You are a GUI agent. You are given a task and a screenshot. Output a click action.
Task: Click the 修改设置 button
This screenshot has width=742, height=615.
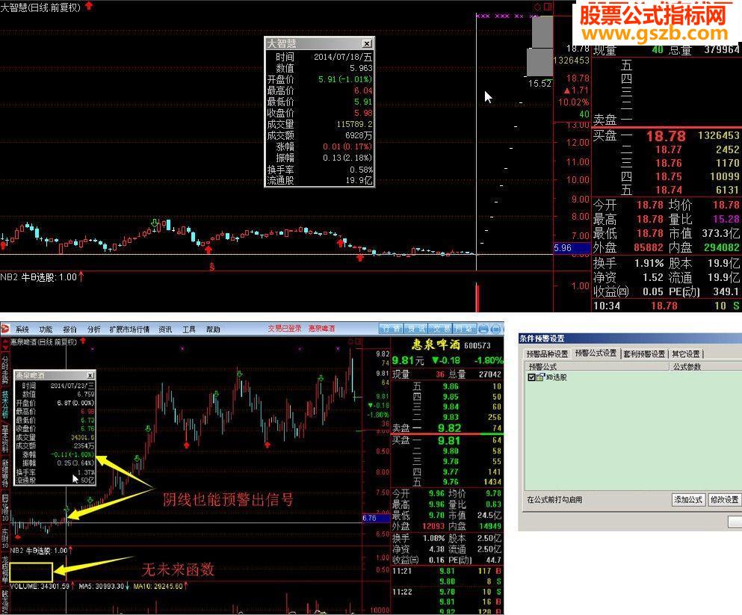click(725, 500)
